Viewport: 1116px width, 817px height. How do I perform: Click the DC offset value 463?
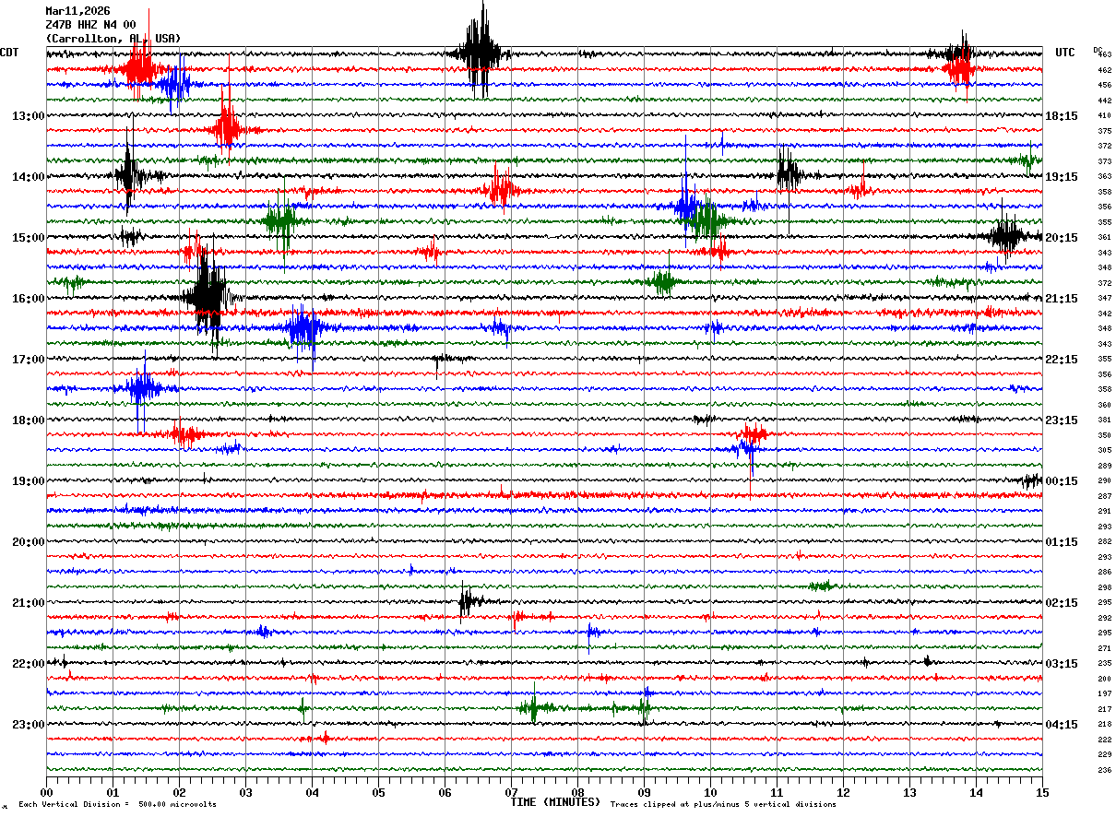click(1104, 55)
